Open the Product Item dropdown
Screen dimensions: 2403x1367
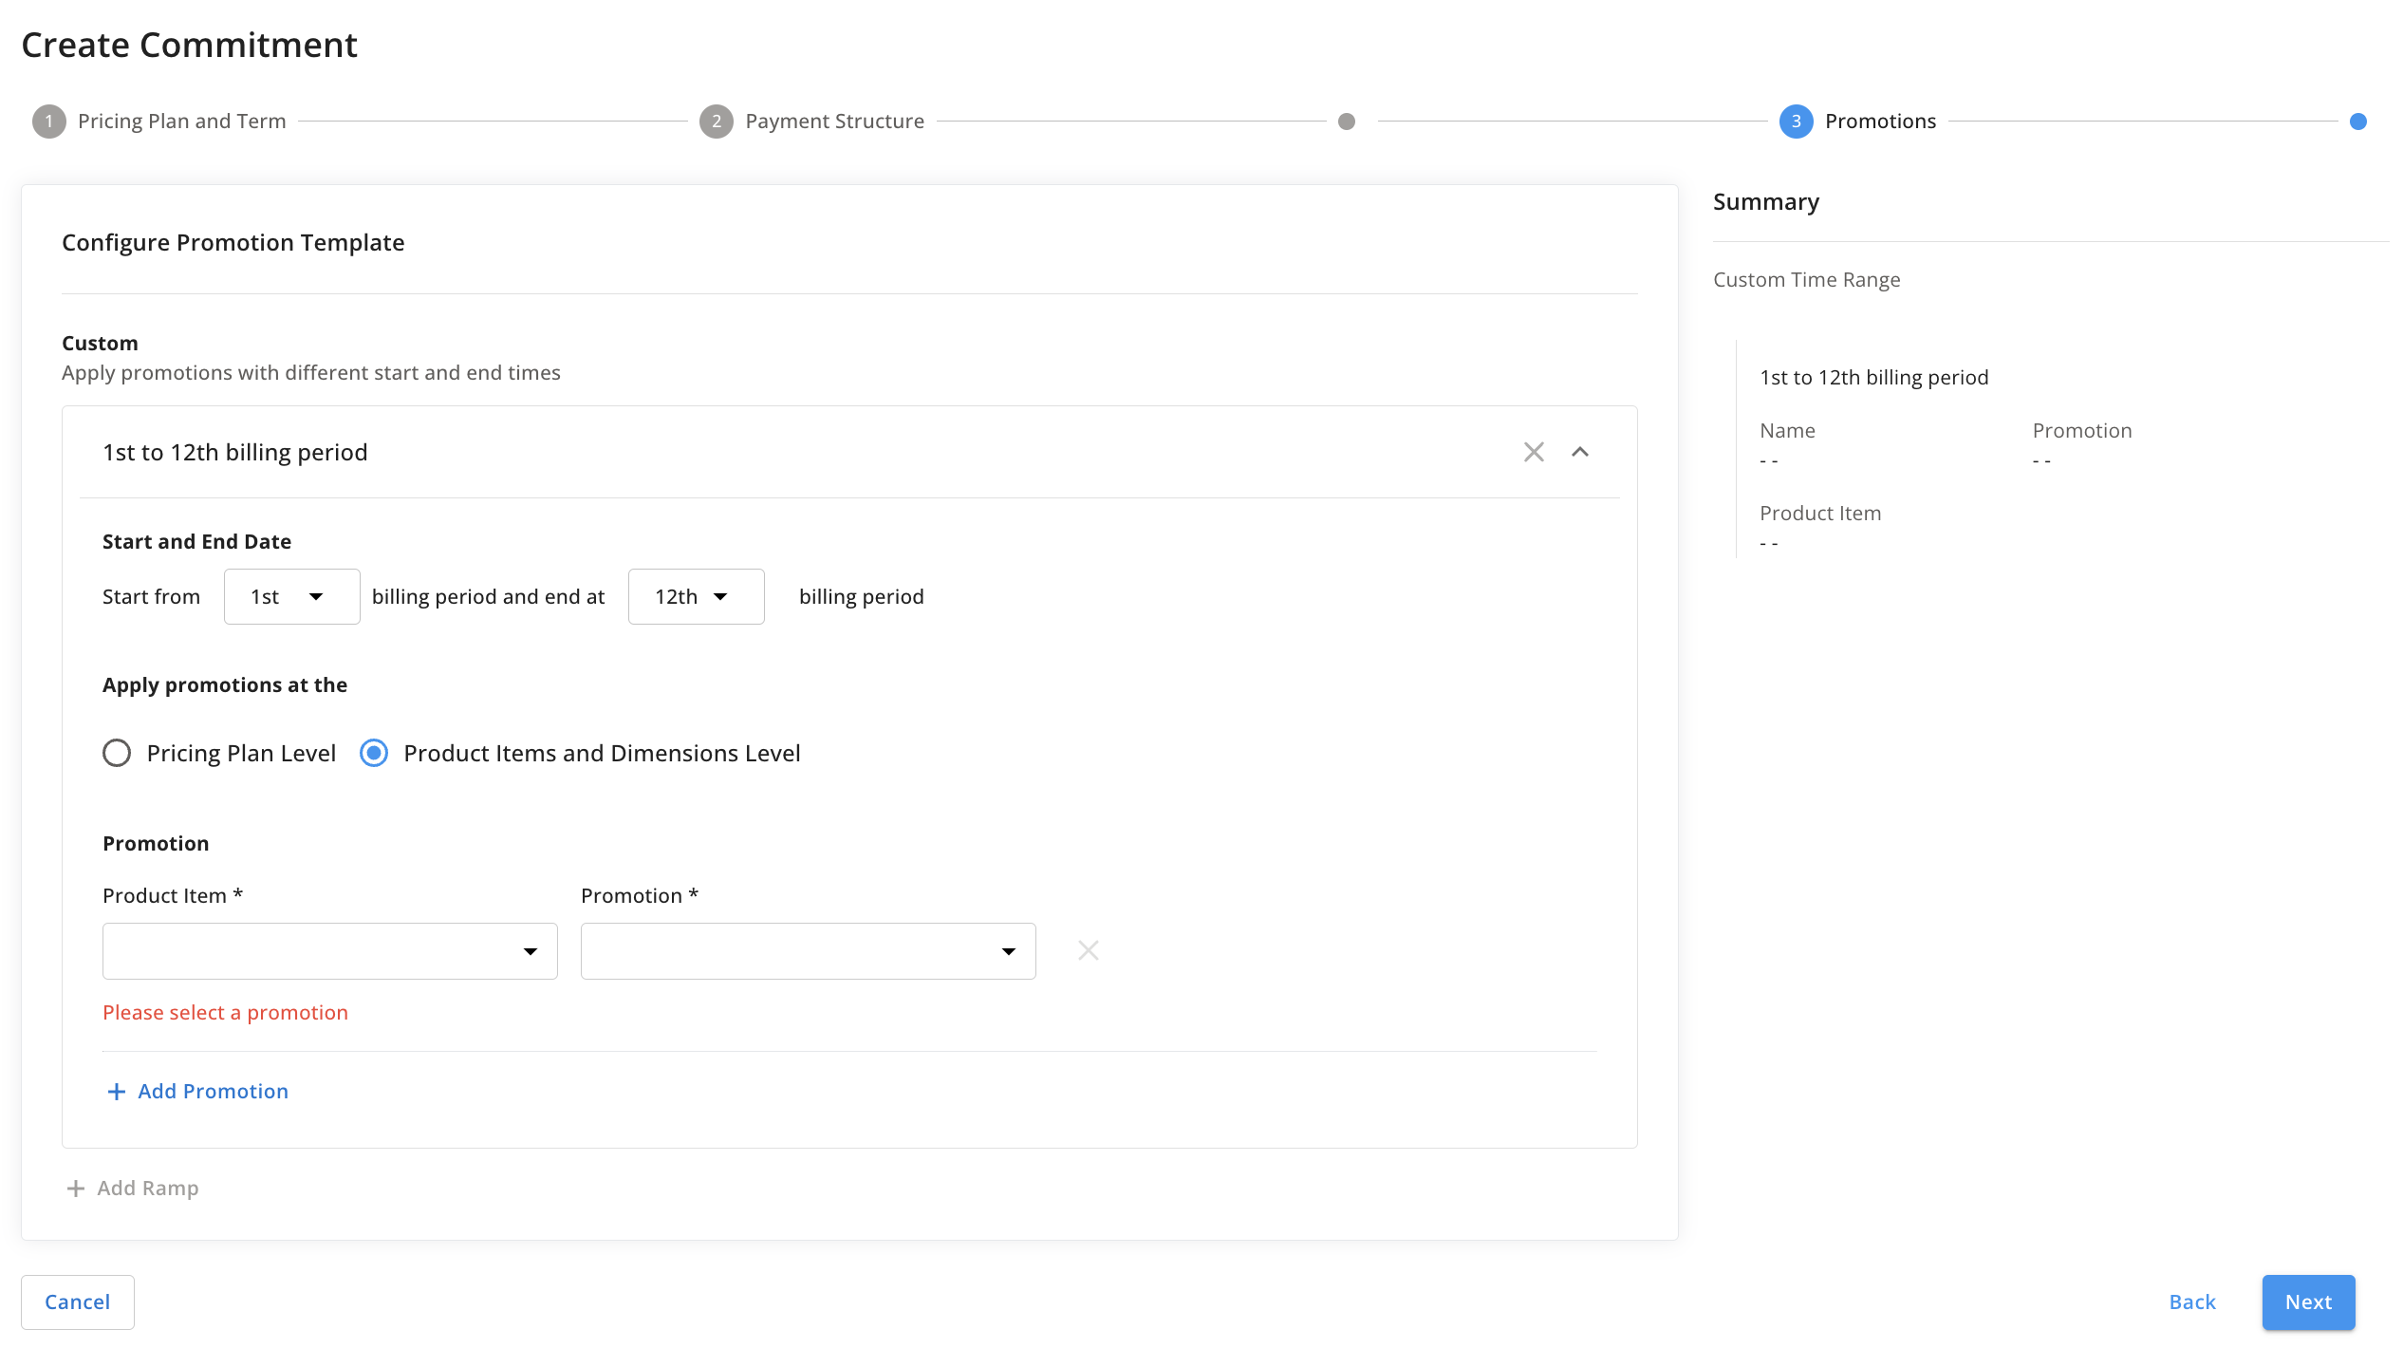click(x=329, y=951)
